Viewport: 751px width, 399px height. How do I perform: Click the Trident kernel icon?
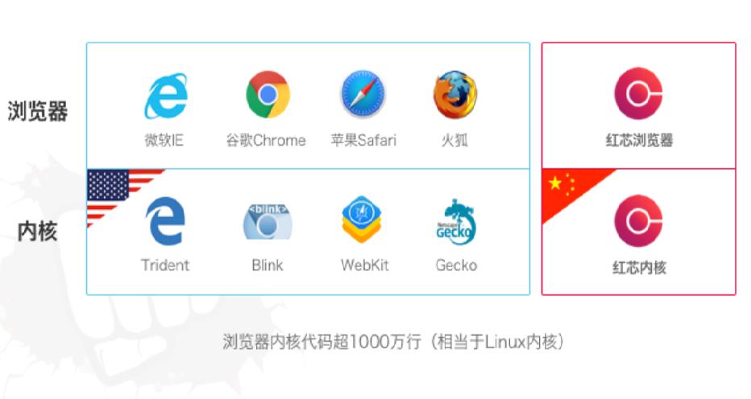[165, 221]
